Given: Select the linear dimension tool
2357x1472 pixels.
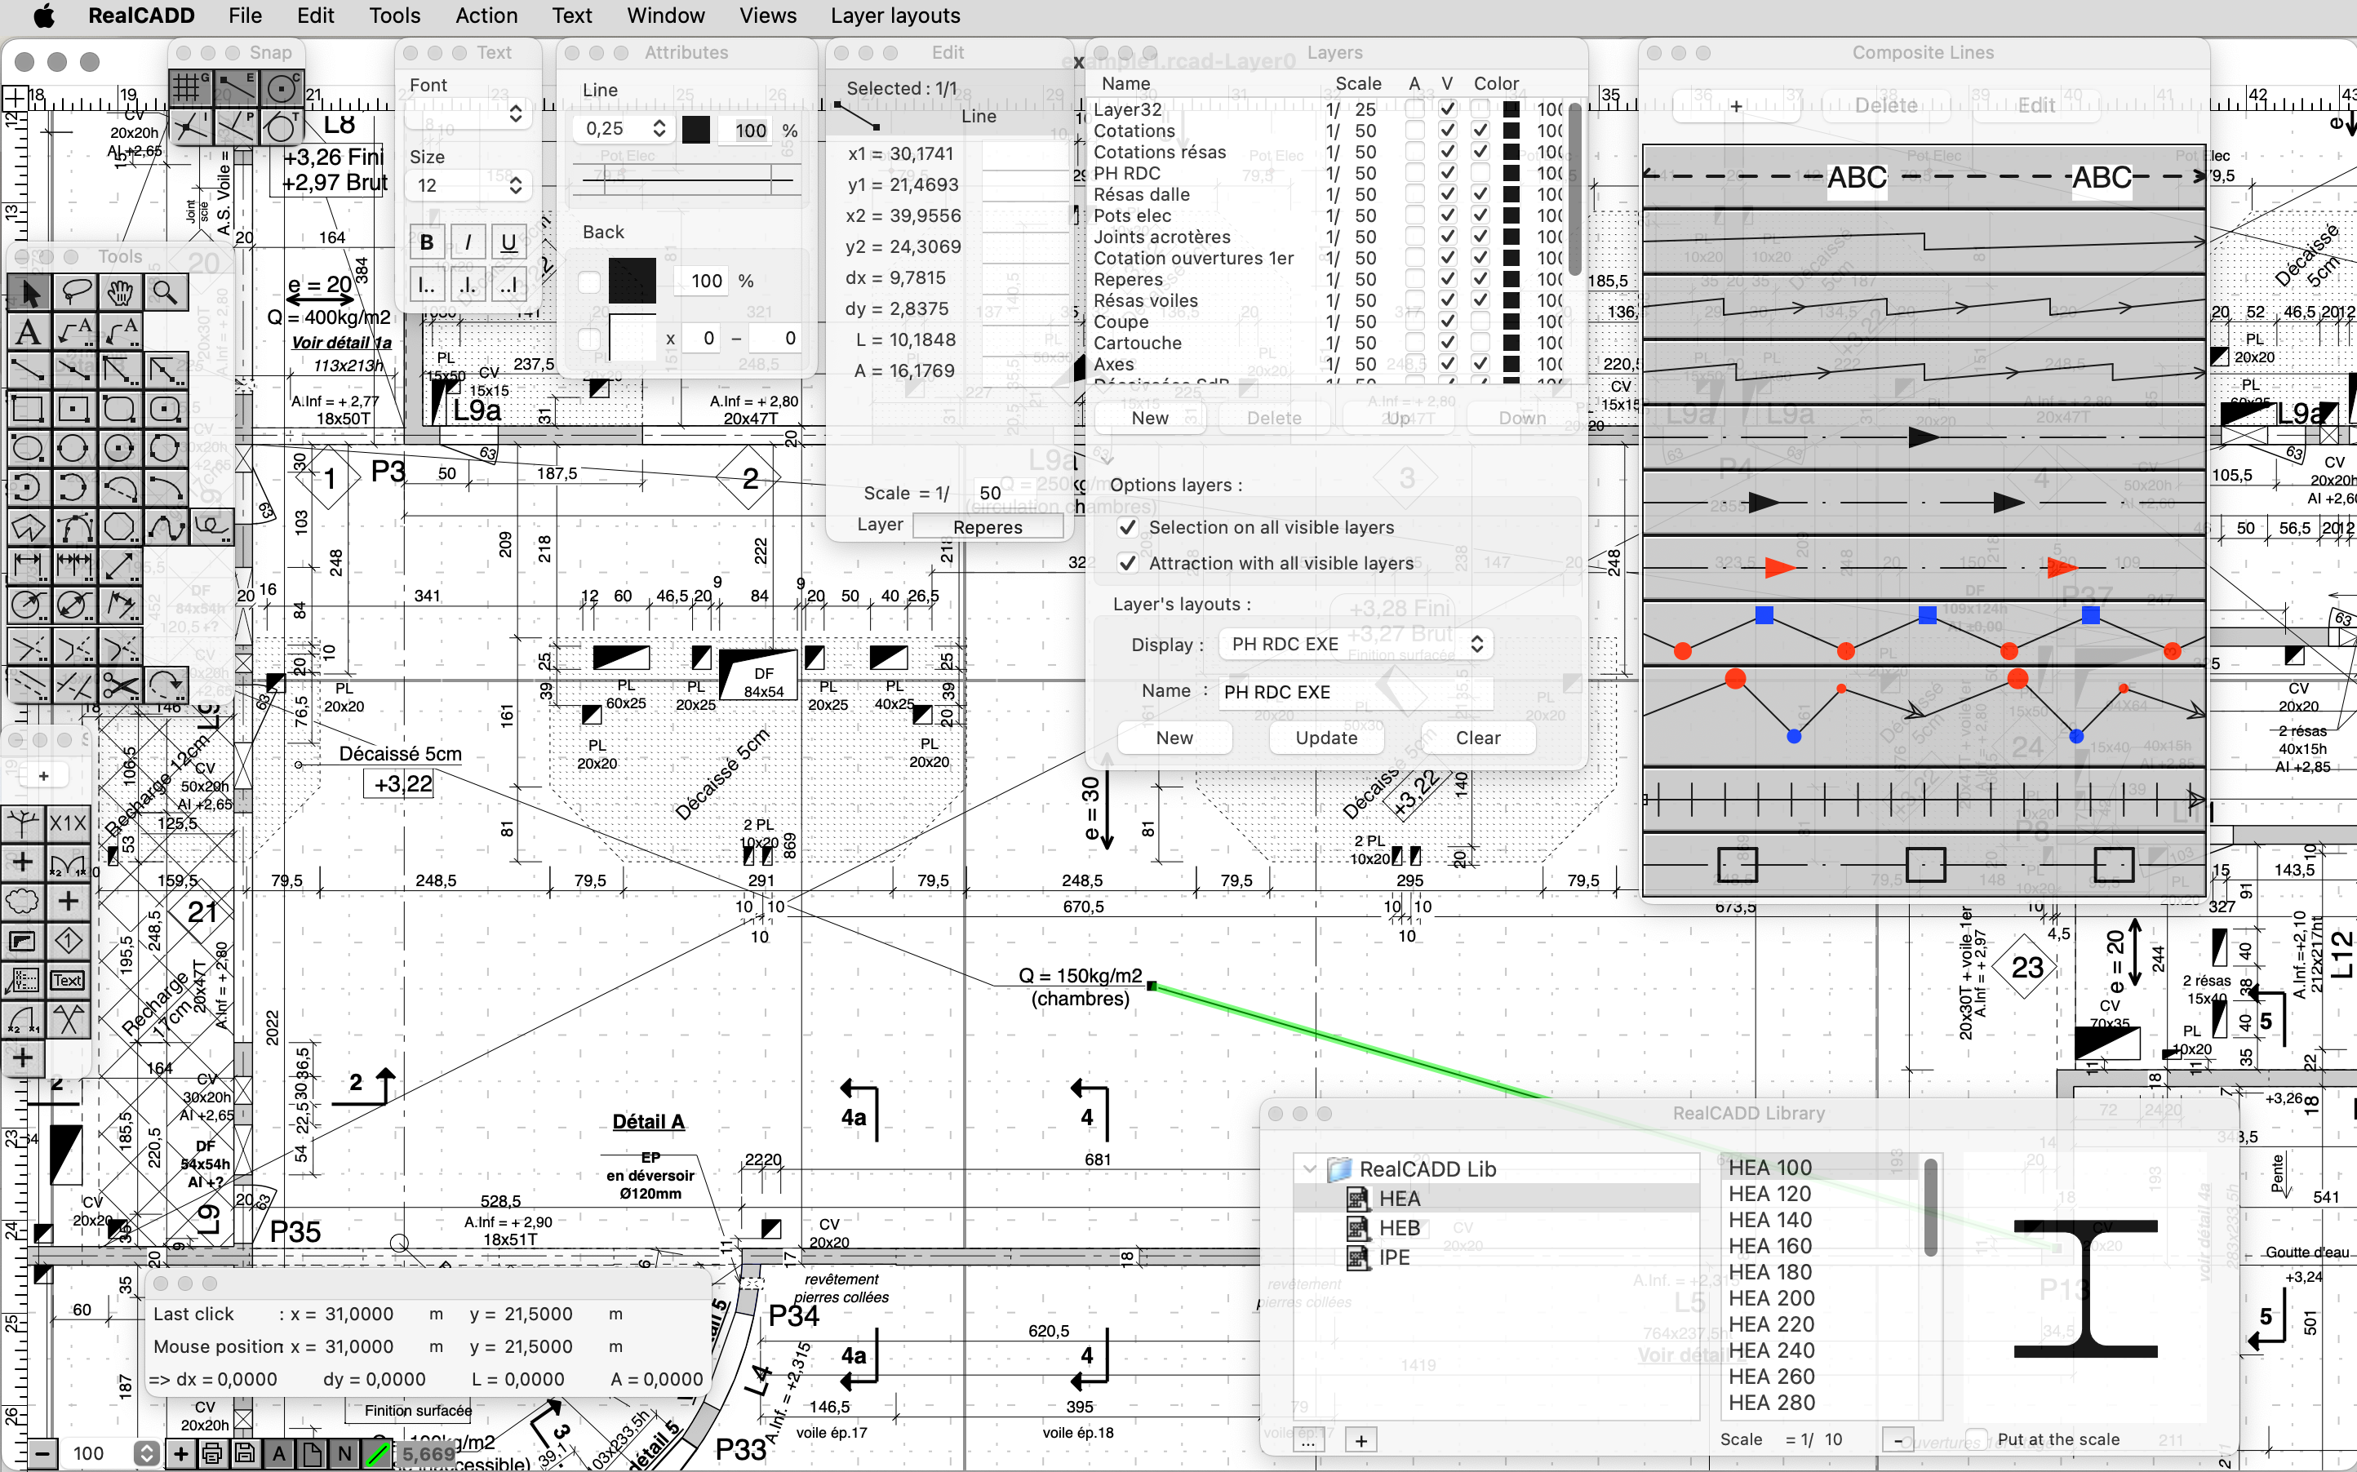Looking at the screenshot, I should (x=29, y=565).
